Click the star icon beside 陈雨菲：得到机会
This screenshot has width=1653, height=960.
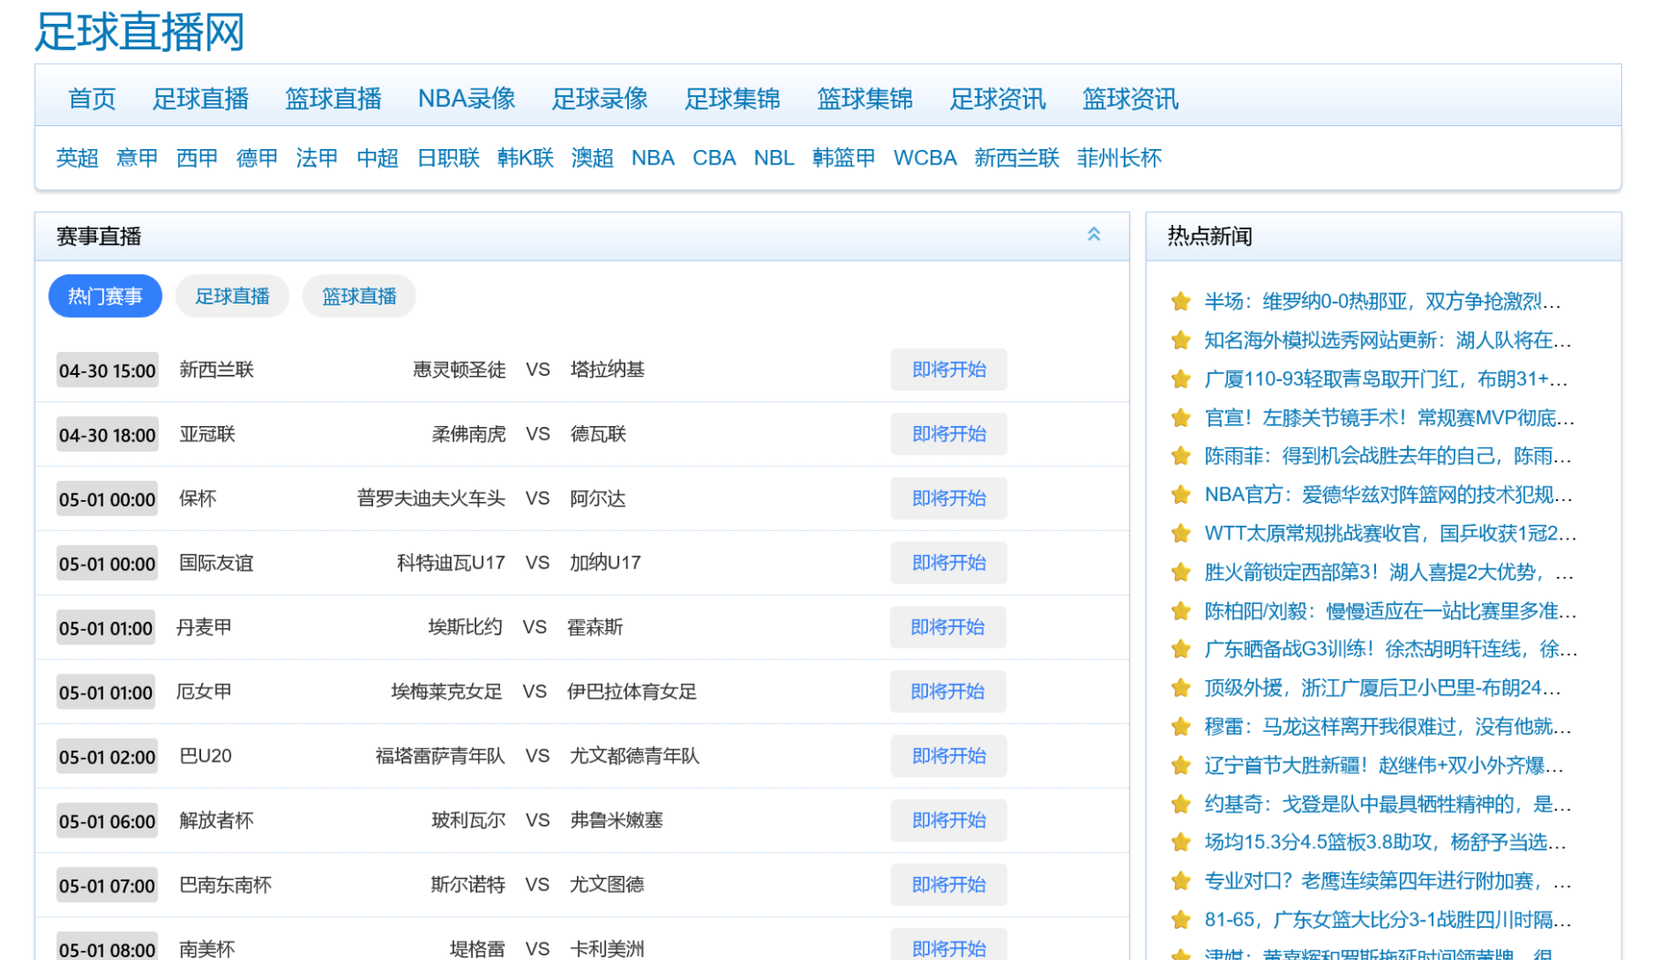[x=1180, y=456]
